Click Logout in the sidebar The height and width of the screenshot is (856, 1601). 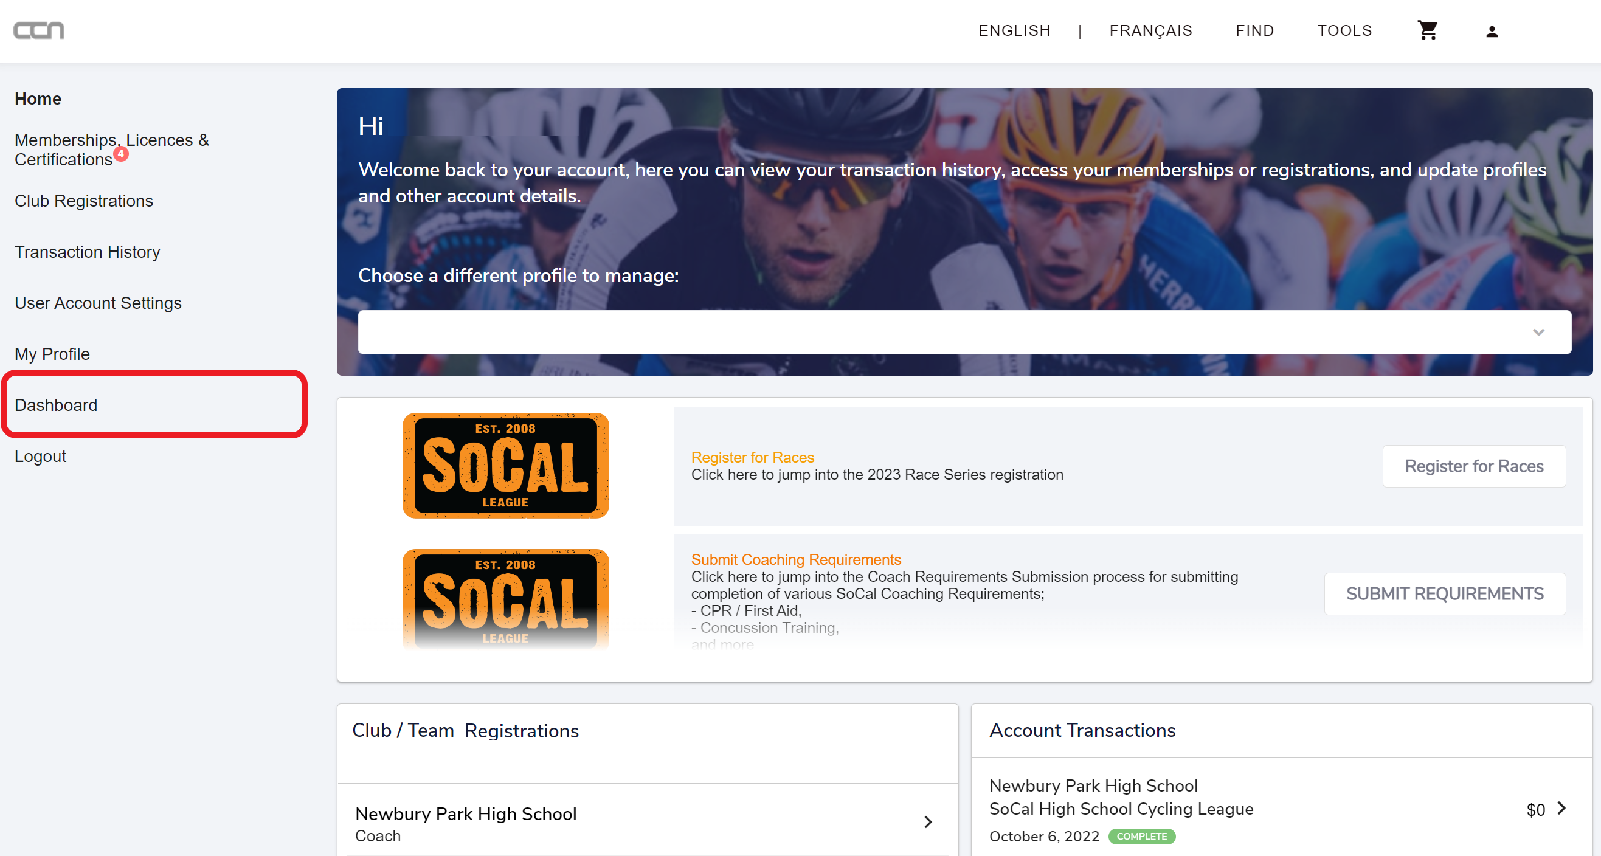[40, 456]
